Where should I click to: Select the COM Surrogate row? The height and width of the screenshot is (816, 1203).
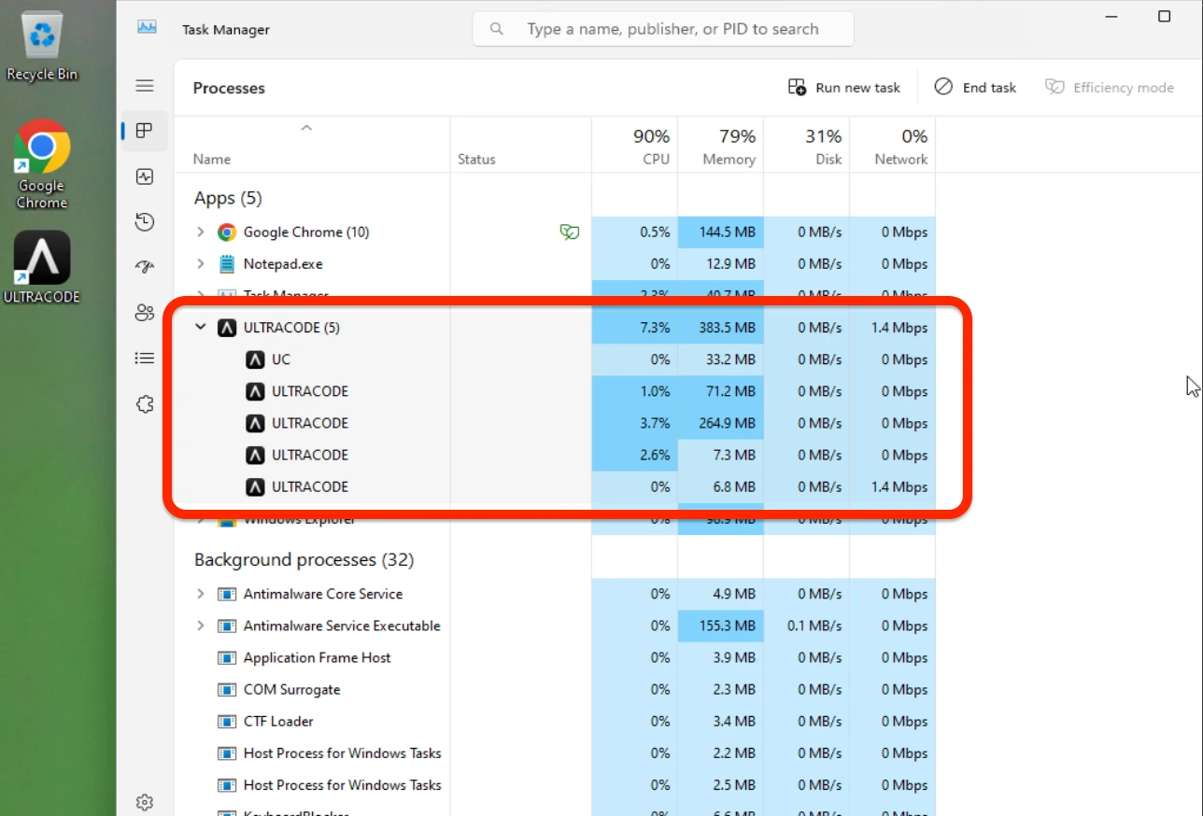tap(555, 690)
